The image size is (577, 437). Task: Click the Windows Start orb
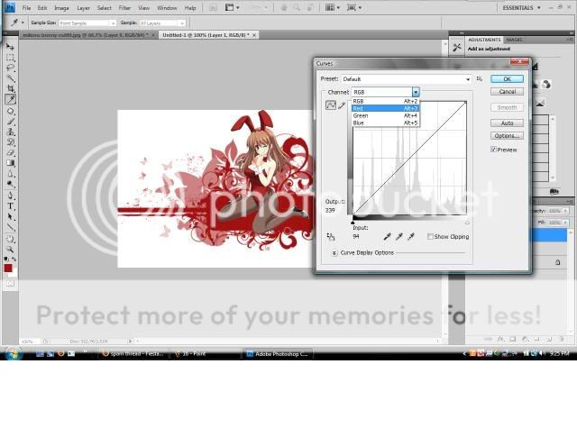point(14,353)
